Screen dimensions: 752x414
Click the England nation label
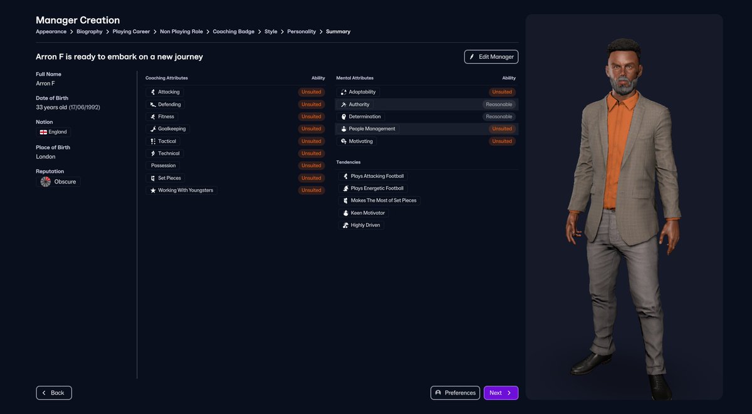coord(58,132)
